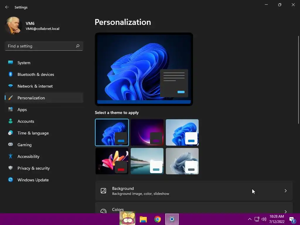
Task: Click the search magnifier icon
Action: click(x=78, y=46)
